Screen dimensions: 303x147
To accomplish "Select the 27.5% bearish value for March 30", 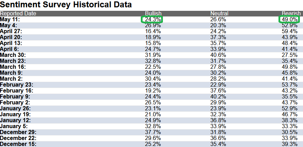I will (x=289, y=55).
